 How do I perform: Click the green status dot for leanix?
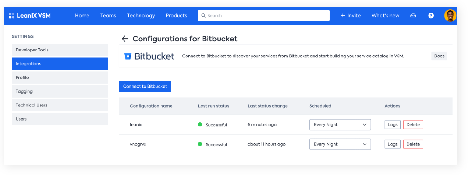coord(200,125)
